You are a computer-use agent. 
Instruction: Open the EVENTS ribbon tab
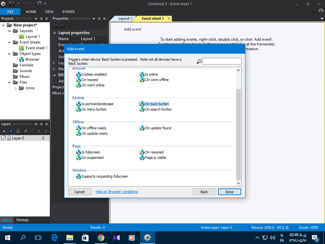click(x=69, y=12)
